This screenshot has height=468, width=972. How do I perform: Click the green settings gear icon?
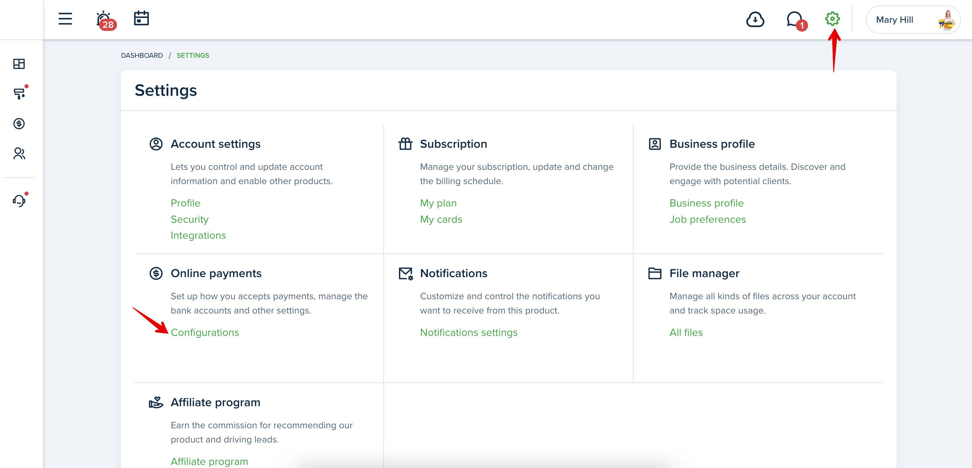832,19
